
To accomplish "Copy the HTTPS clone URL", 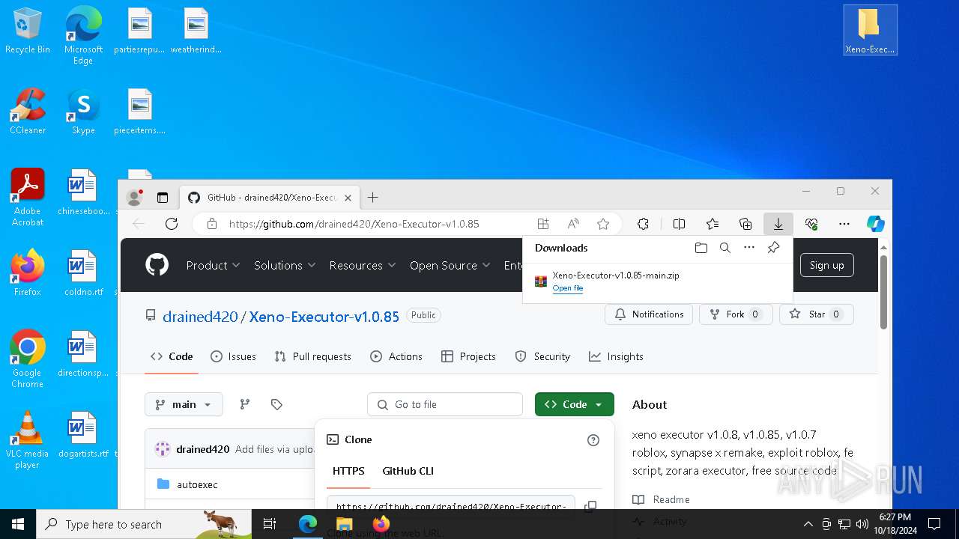I will pyautogui.click(x=590, y=506).
